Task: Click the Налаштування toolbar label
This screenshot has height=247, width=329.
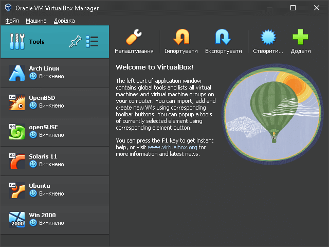Action: (x=134, y=51)
